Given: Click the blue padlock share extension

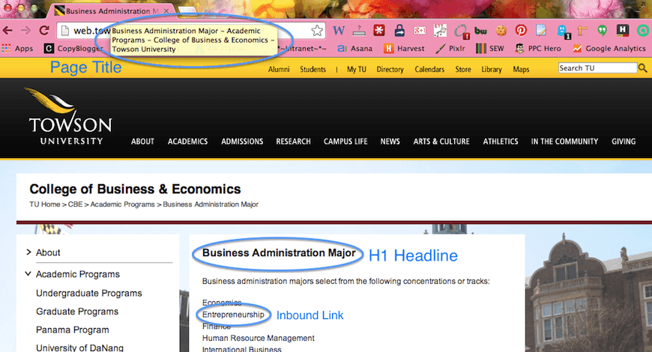Looking at the screenshot, I should (399, 31).
